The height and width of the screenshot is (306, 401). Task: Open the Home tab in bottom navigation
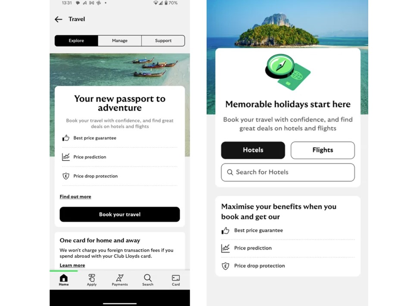click(64, 280)
